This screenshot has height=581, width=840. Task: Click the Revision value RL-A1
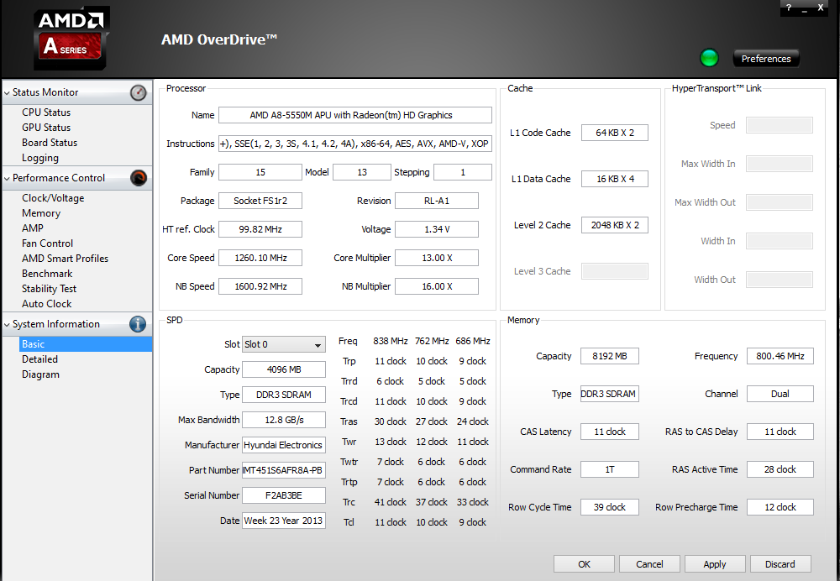click(x=437, y=201)
